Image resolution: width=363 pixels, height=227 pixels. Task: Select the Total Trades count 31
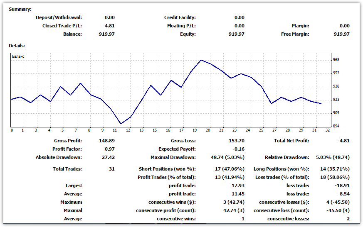click(x=111, y=169)
